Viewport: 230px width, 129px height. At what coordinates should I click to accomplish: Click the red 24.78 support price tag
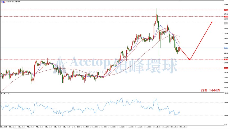(226, 59)
